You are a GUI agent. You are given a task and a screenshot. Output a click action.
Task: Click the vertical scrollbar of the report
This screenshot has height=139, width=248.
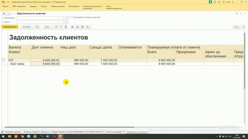point(245,61)
